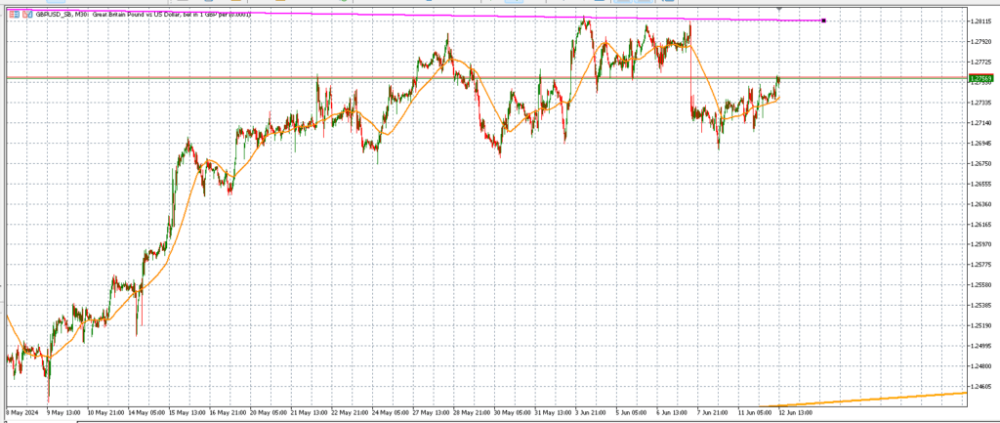Click the 1.24995 price scale label

(980, 346)
